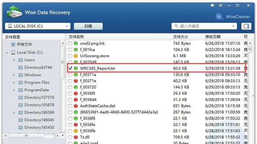
Task: Click the 扫描 scan button
Action: coord(88,26)
